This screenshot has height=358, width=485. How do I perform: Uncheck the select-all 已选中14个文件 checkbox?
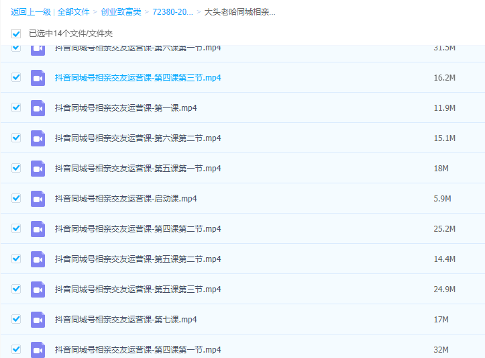pyautogui.click(x=16, y=34)
